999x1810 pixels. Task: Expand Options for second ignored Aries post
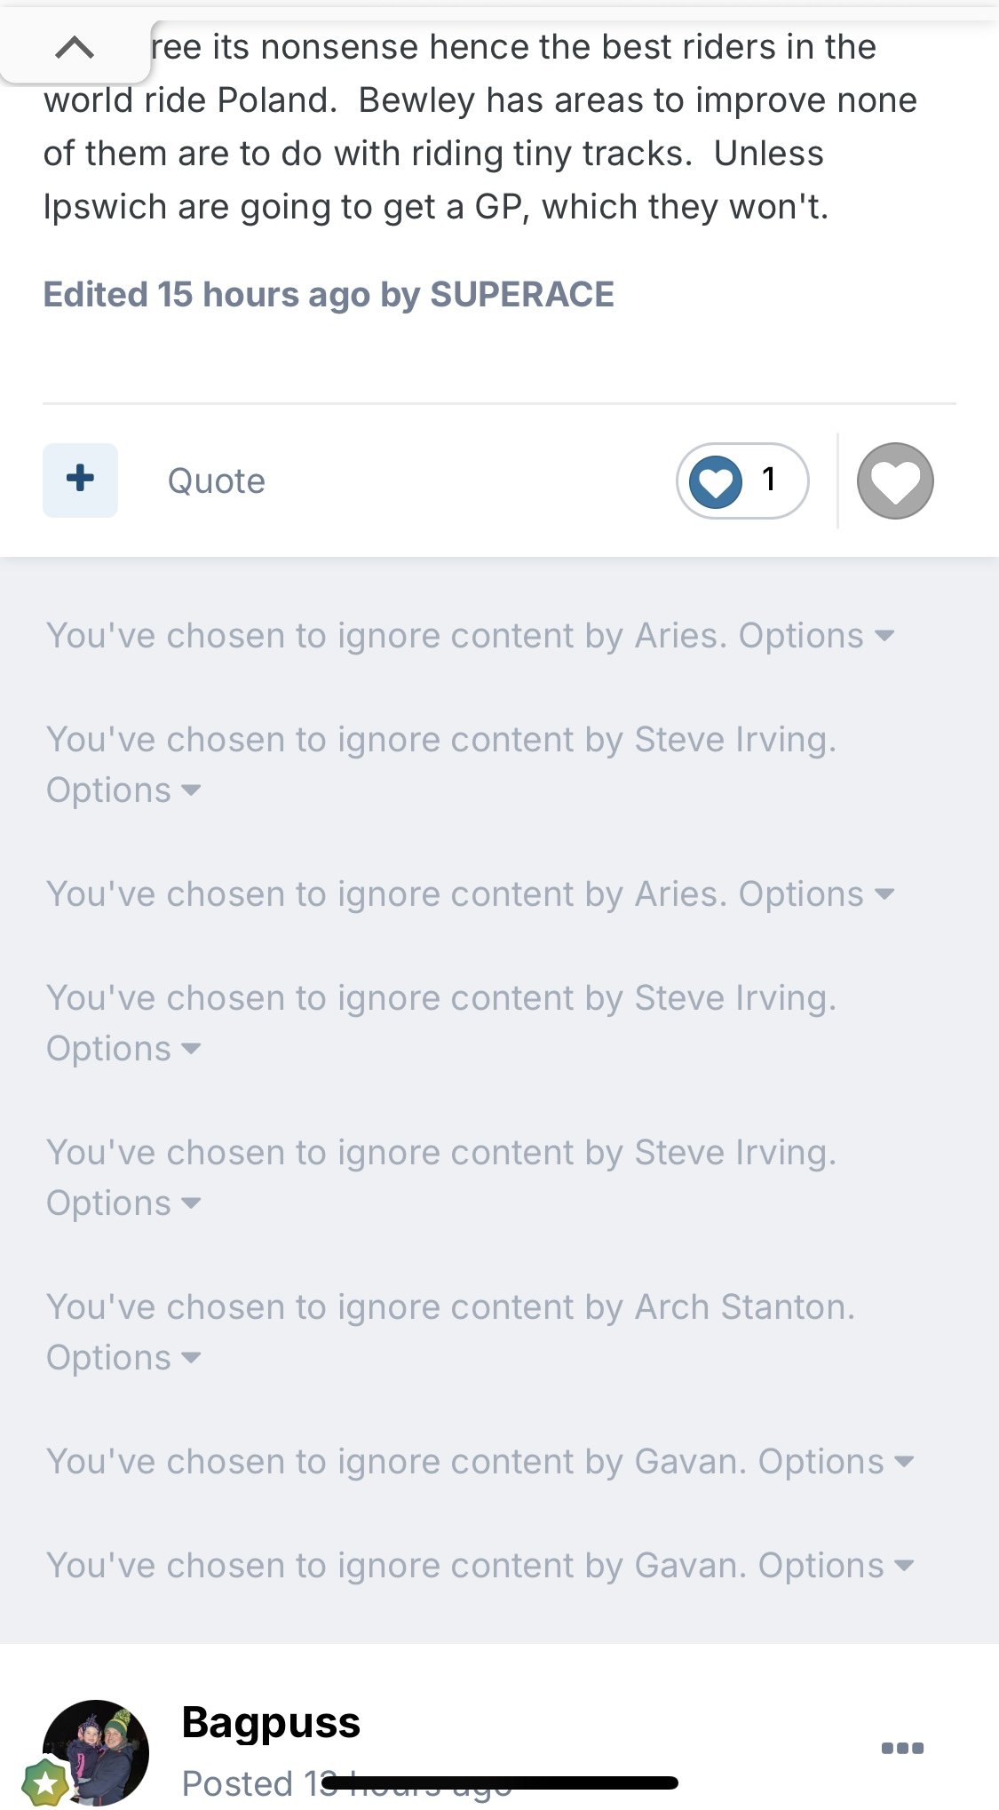tap(815, 894)
